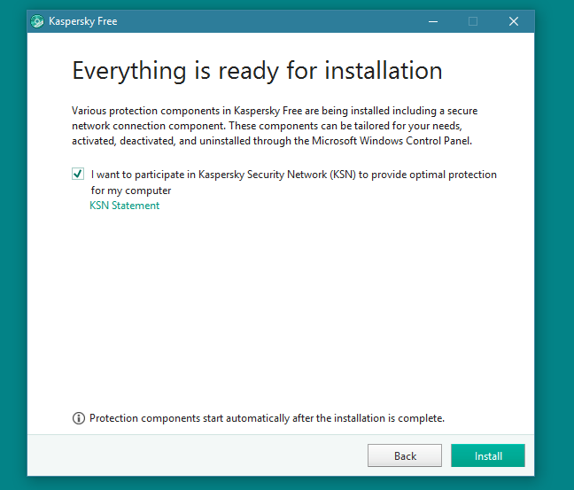The width and height of the screenshot is (574, 490).
Task: Minimize the Kaspersky Free installer window
Action: [431, 21]
